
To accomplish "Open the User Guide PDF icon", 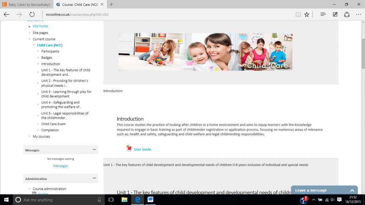I will pos(129,148).
